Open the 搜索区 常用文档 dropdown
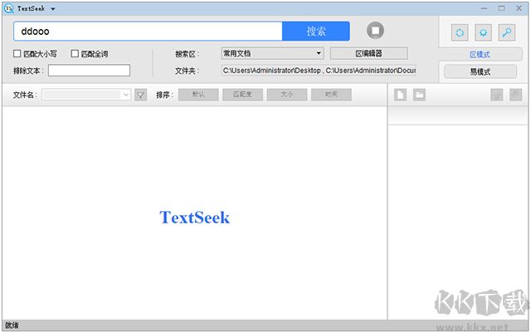Screen dimensions: 531x333 (x=272, y=53)
